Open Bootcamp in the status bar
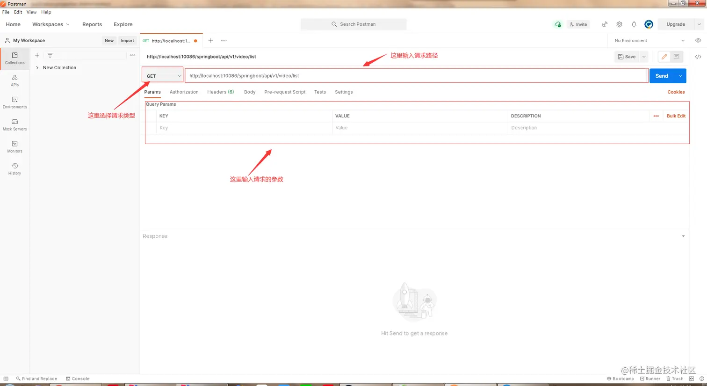 click(620, 379)
